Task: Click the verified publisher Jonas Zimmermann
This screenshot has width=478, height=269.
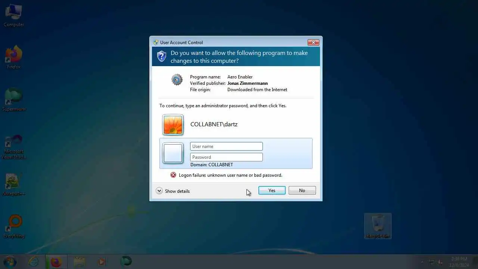Action: (248, 83)
